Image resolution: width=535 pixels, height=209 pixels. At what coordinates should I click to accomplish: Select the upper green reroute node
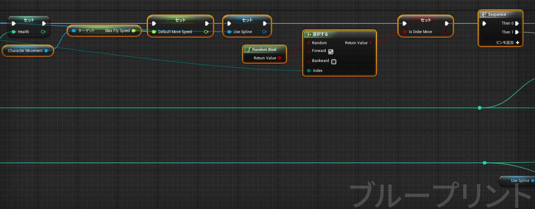click(480, 108)
